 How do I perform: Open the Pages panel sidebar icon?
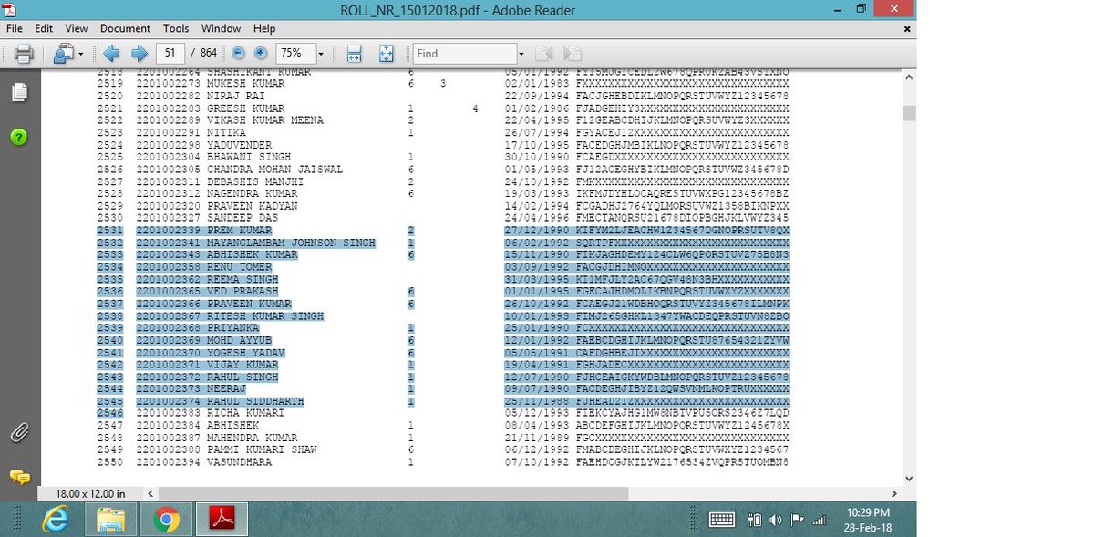19,92
